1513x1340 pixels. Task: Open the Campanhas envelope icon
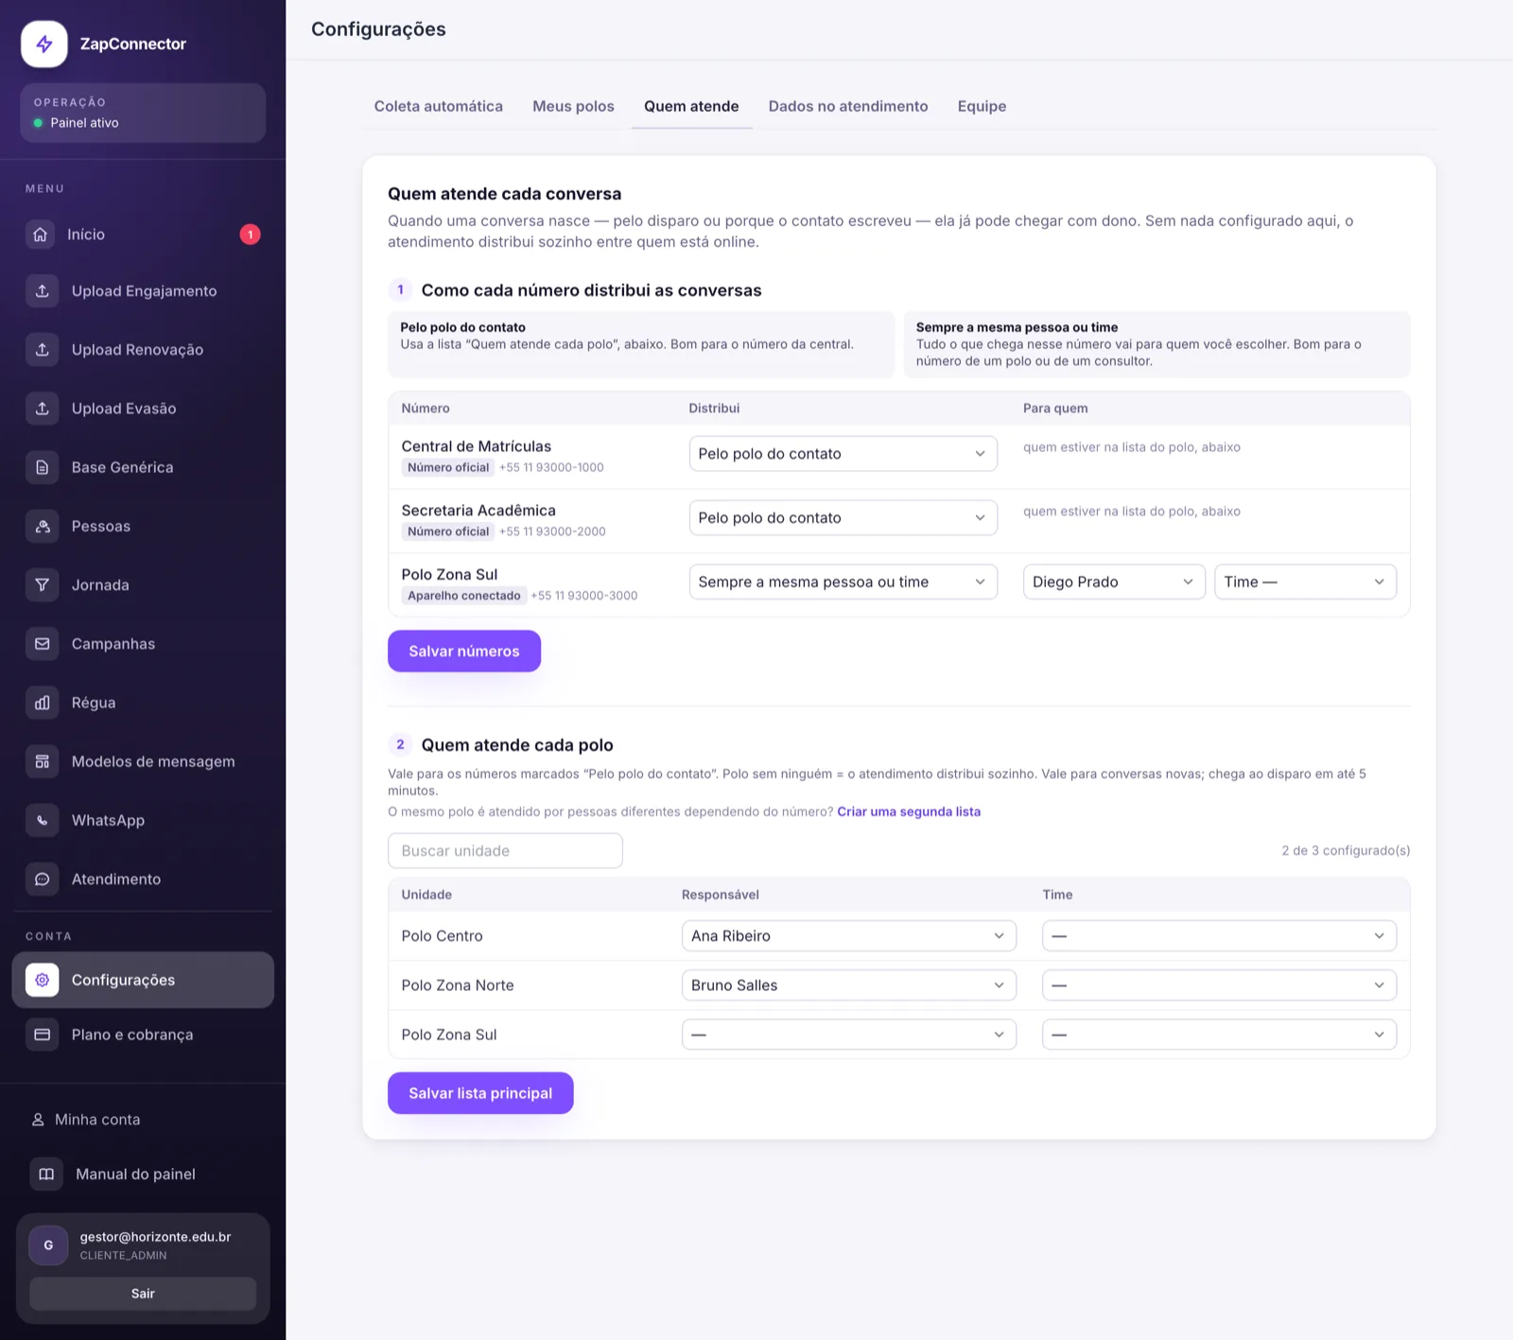pyautogui.click(x=43, y=644)
